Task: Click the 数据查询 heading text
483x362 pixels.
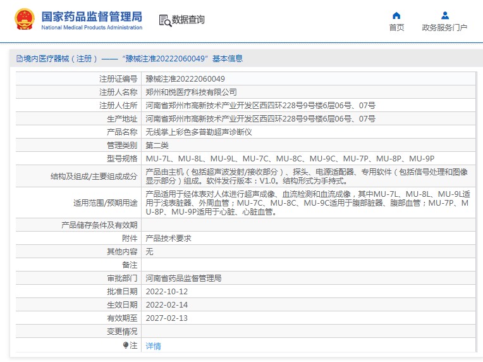Action: coord(188,20)
